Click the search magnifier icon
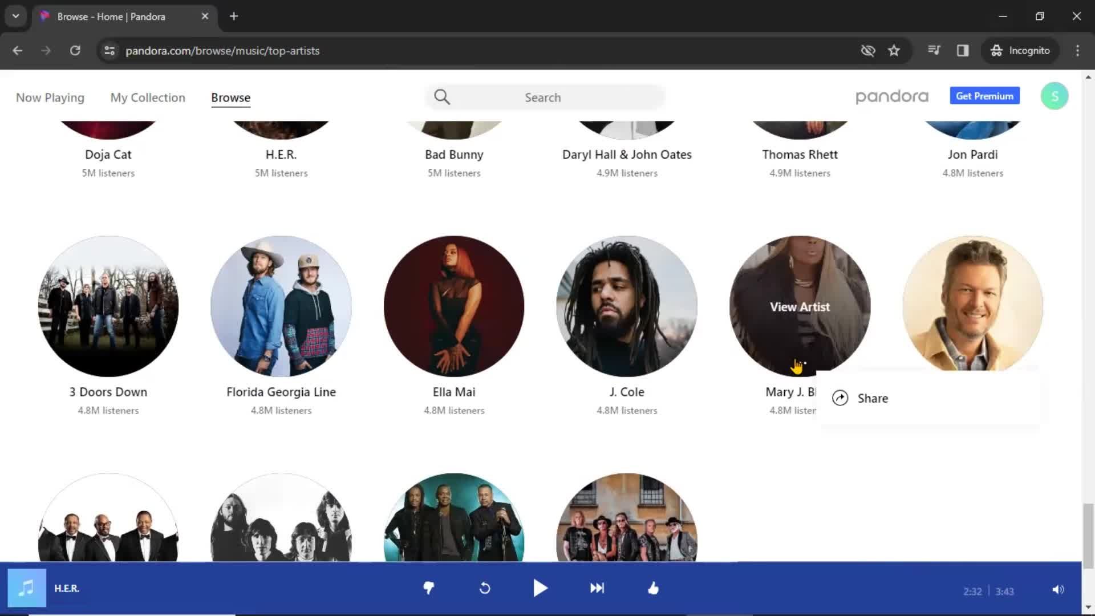 [x=442, y=97]
